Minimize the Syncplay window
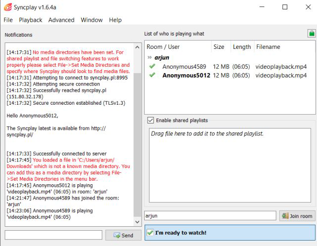This screenshot has height=246, width=317. (x=262, y=7)
